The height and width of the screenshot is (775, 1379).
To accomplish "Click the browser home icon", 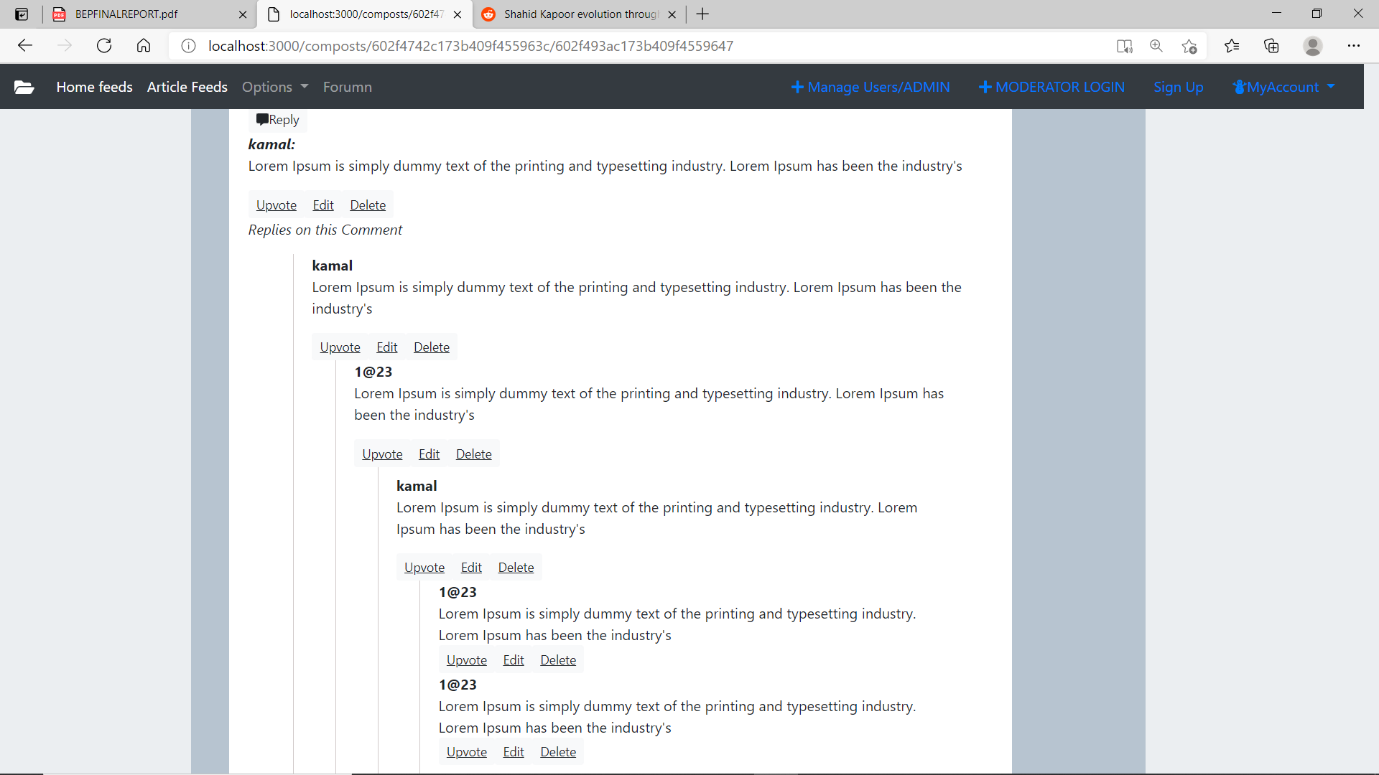I will [x=143, y=45].
